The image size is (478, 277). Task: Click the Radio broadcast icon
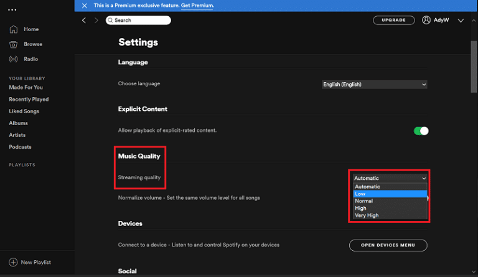coord(14,59)
